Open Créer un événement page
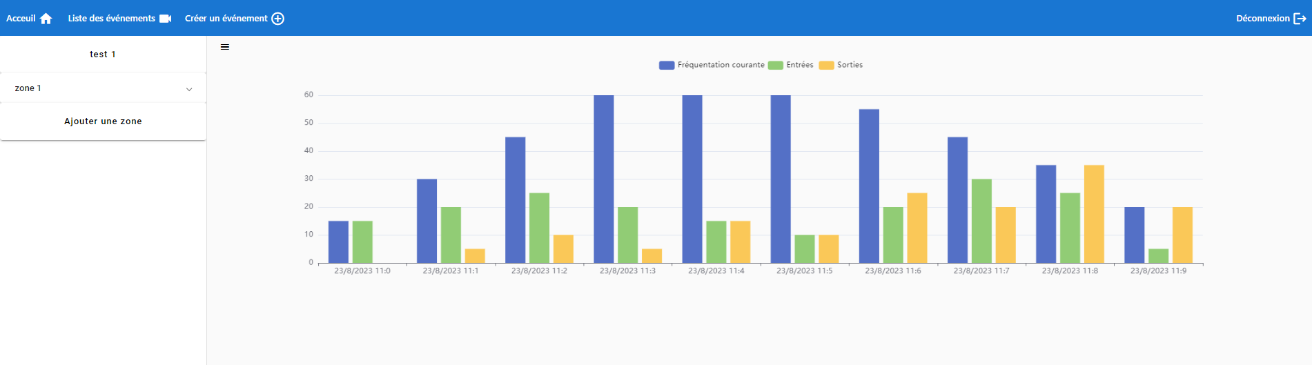 click(x=226, y=19)
